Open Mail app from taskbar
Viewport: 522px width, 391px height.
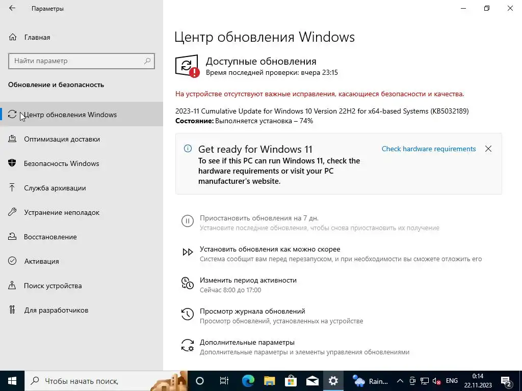(312, 381)
